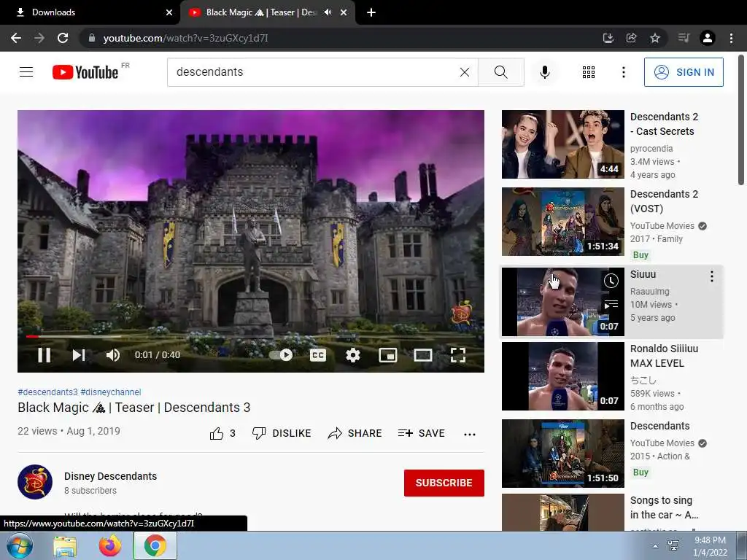Seek on the video progress bar

[251, 336]
